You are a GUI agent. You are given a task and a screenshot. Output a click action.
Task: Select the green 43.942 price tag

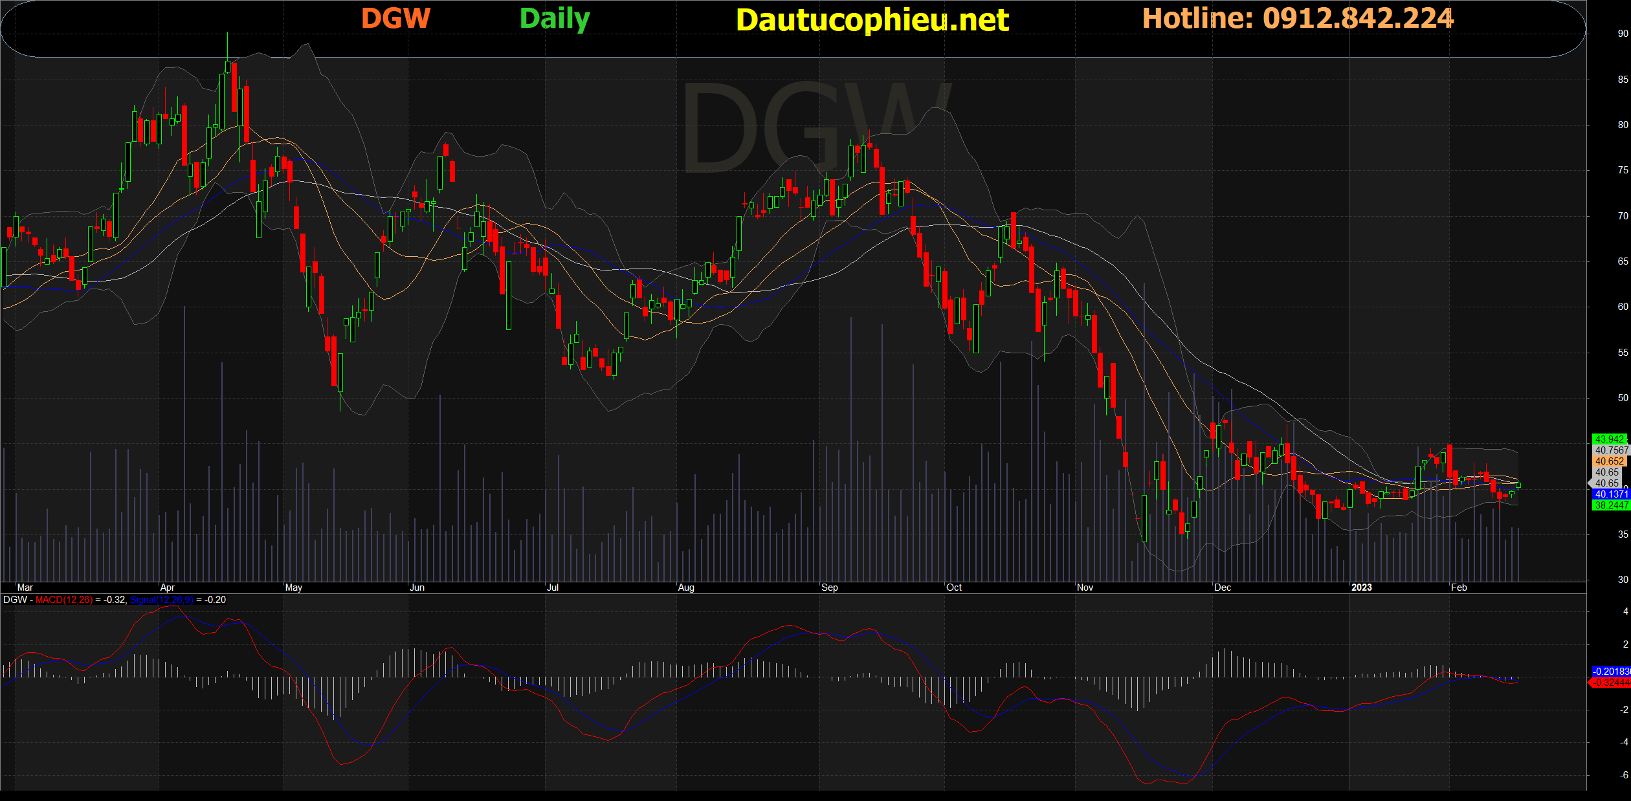[x=1609, y=439]
